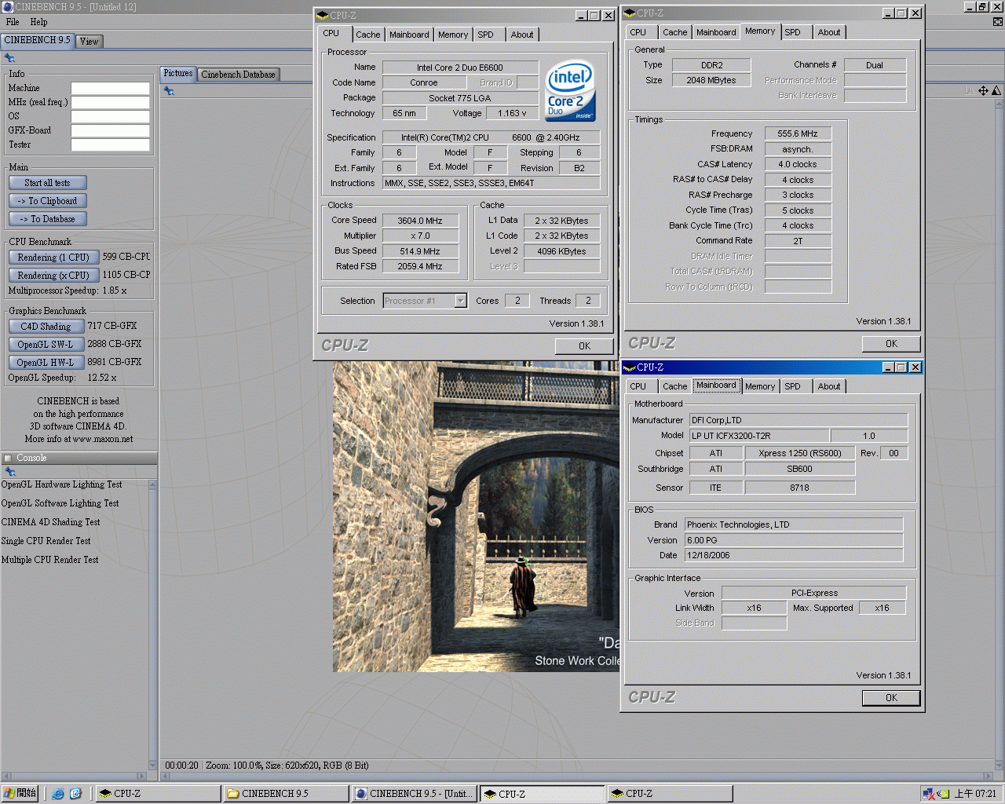This screenshot has height=804, width=1005.
Task: Open SPD tab in top-left CPU-Z window
Action: [x=486, y=35]
